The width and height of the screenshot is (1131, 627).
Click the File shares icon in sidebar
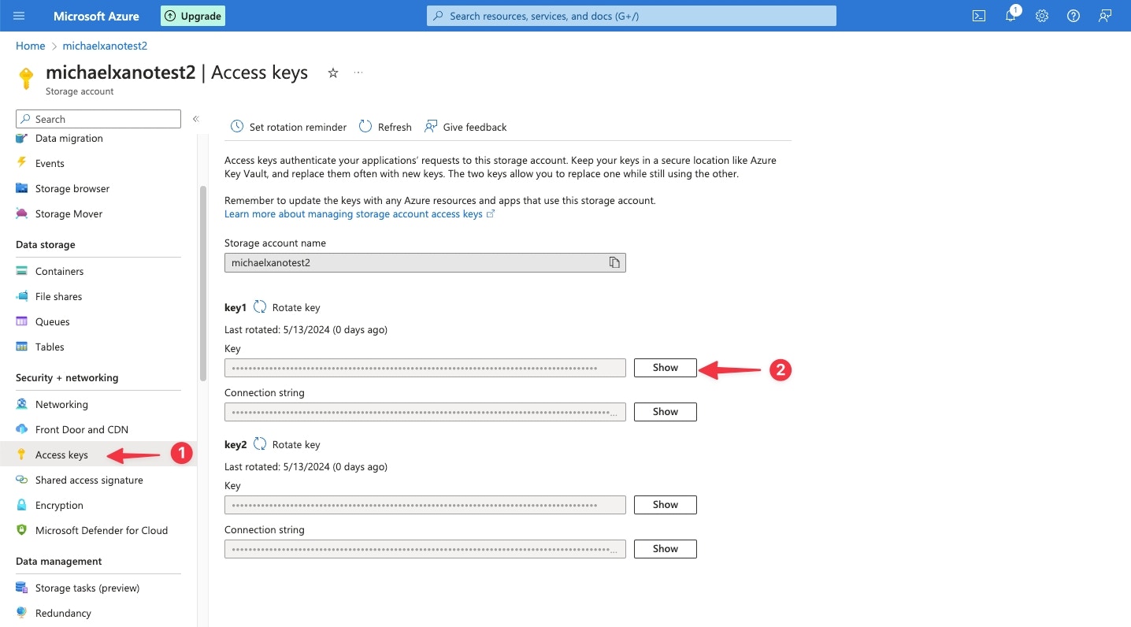click(x=22, y=296)
